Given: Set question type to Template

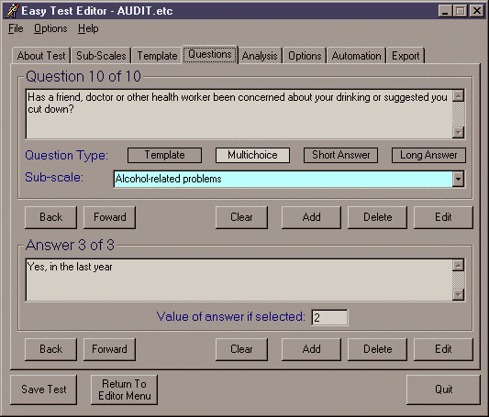Looking at the screenshot, I should point(164,155).
